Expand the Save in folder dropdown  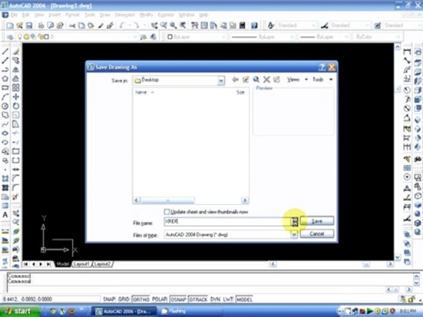point(221,80)
